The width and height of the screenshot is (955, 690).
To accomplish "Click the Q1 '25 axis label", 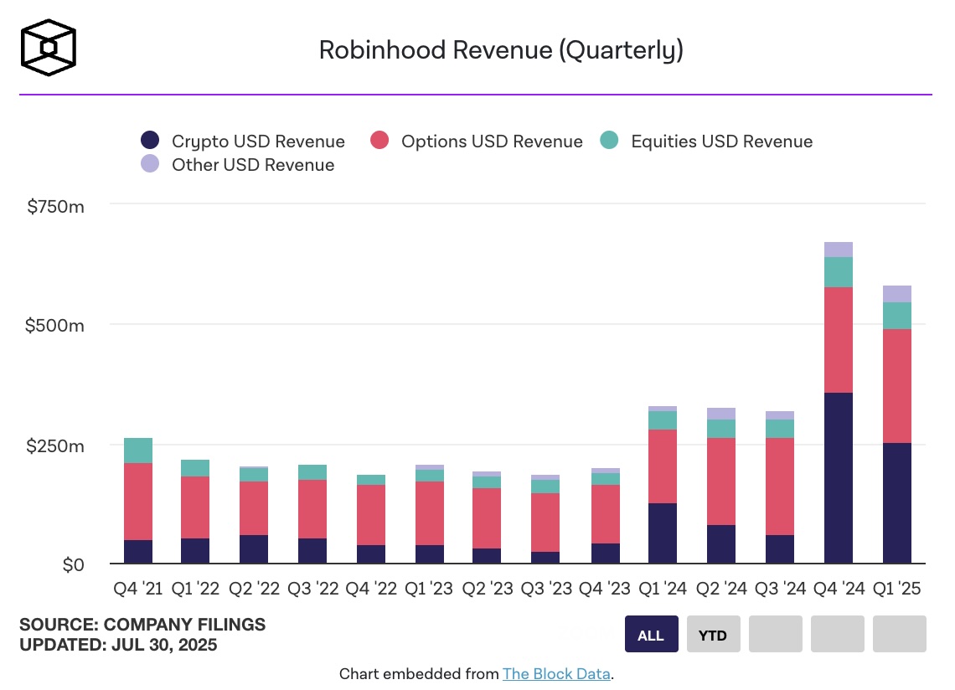I will 897,589.
